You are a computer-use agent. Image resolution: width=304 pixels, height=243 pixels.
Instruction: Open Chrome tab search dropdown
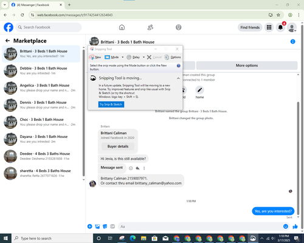click(5, 5)
